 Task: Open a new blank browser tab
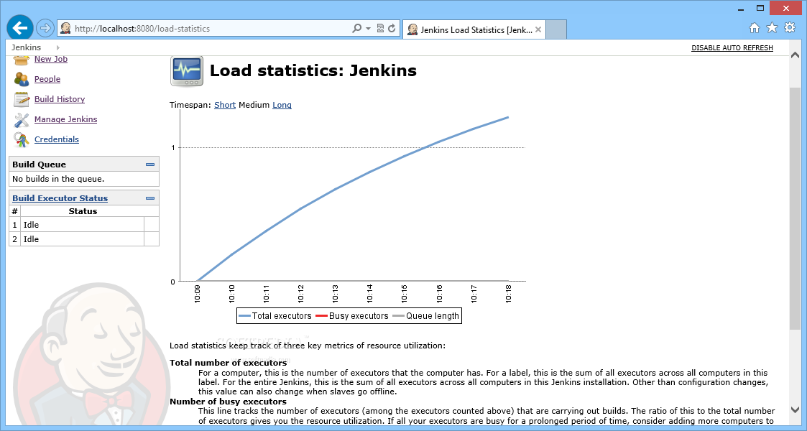pyautogui.click(x=555, y=30)
